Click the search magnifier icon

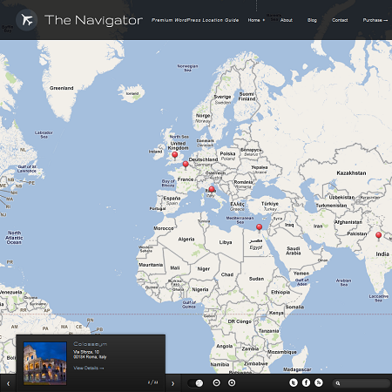[x=338, y=383]
